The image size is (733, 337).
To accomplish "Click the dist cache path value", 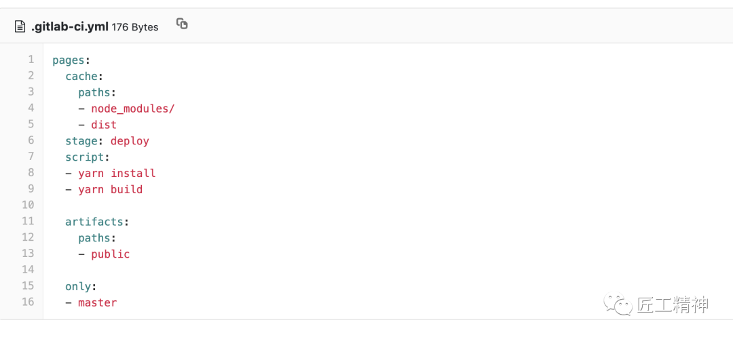I will click(x=104, y=125).
